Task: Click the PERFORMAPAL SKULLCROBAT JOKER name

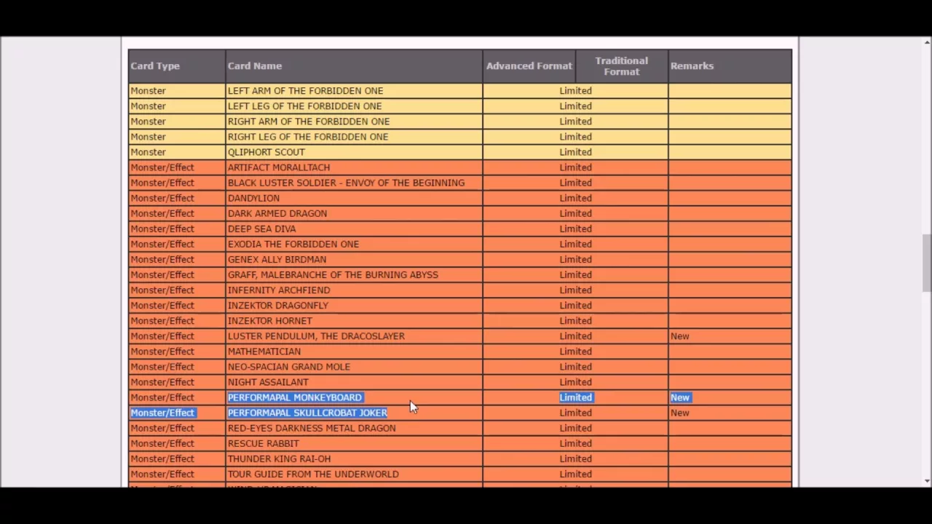Action: 307,413
